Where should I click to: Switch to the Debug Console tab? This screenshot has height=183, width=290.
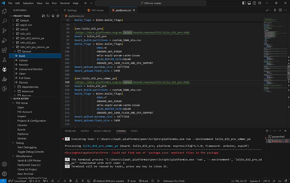point(102,131)
